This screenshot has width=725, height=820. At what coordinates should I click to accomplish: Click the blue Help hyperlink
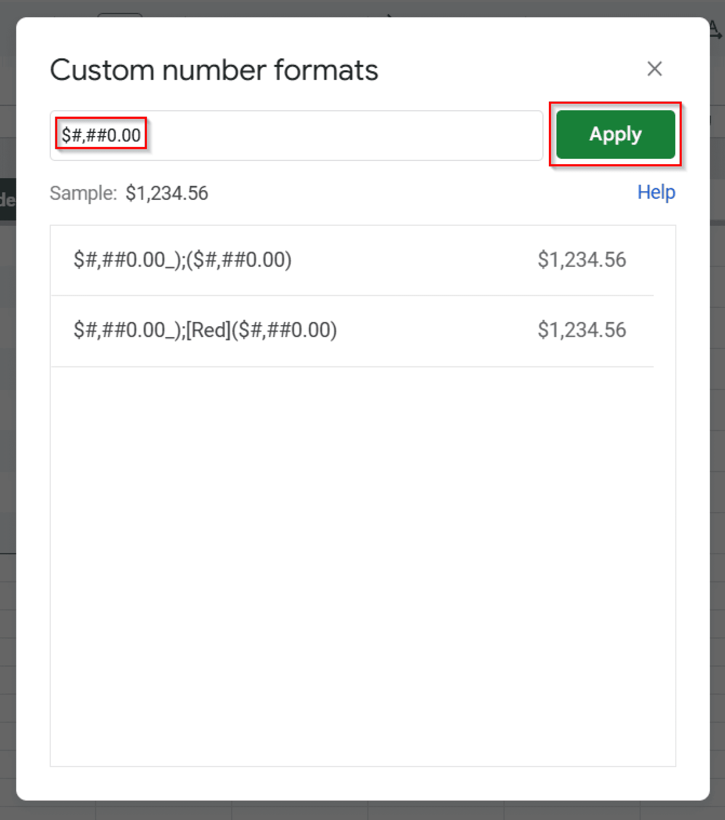[657, 192]
